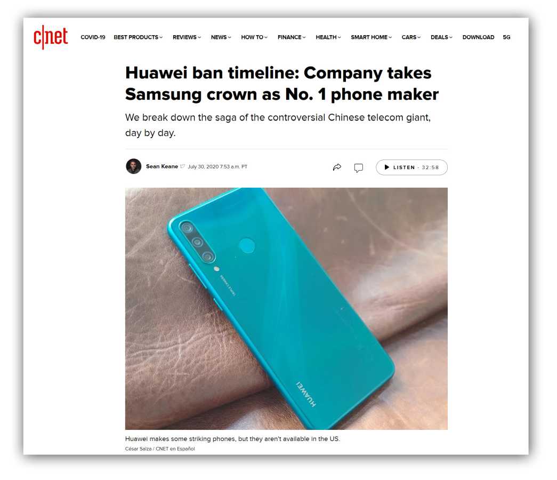The width and height of the screenshot is (557, 480).
Task: Open the News dropdown menu
Action: pyautogui.click(x=221, y=37)
